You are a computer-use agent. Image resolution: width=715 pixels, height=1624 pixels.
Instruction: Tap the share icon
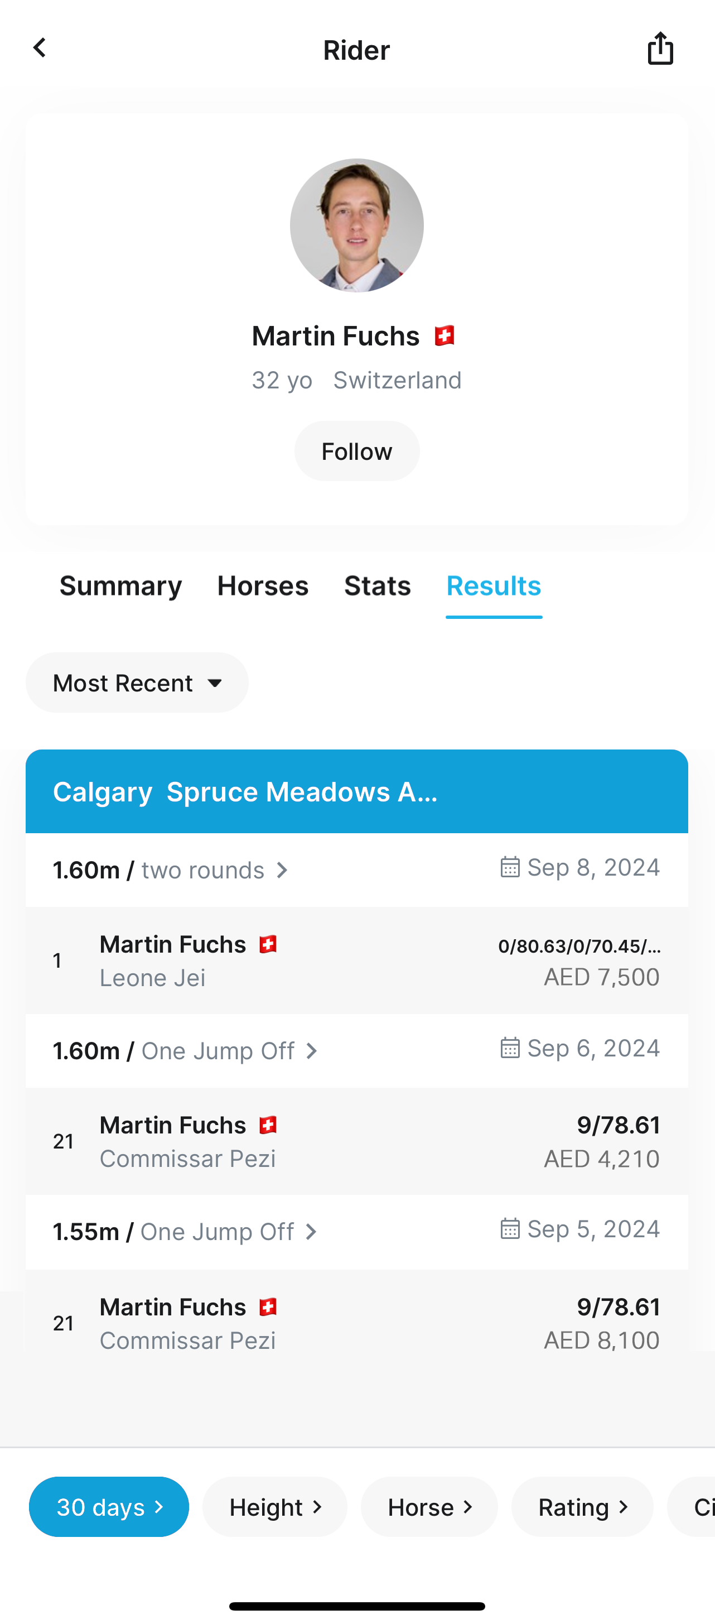[660, 49]
